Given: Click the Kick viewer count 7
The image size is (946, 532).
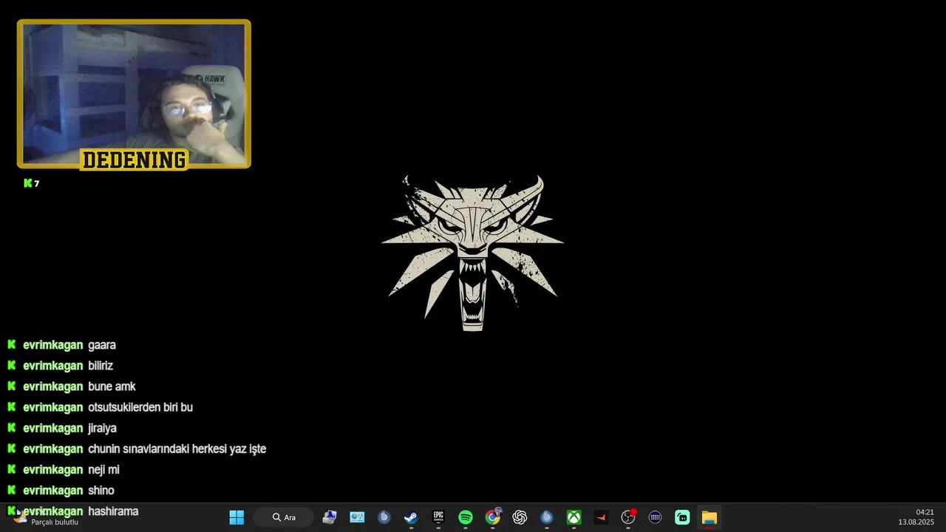Looking at the screenshot, I should (31, 183).
